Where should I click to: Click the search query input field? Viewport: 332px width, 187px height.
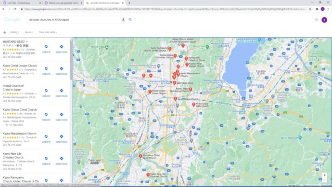point(74,20)
